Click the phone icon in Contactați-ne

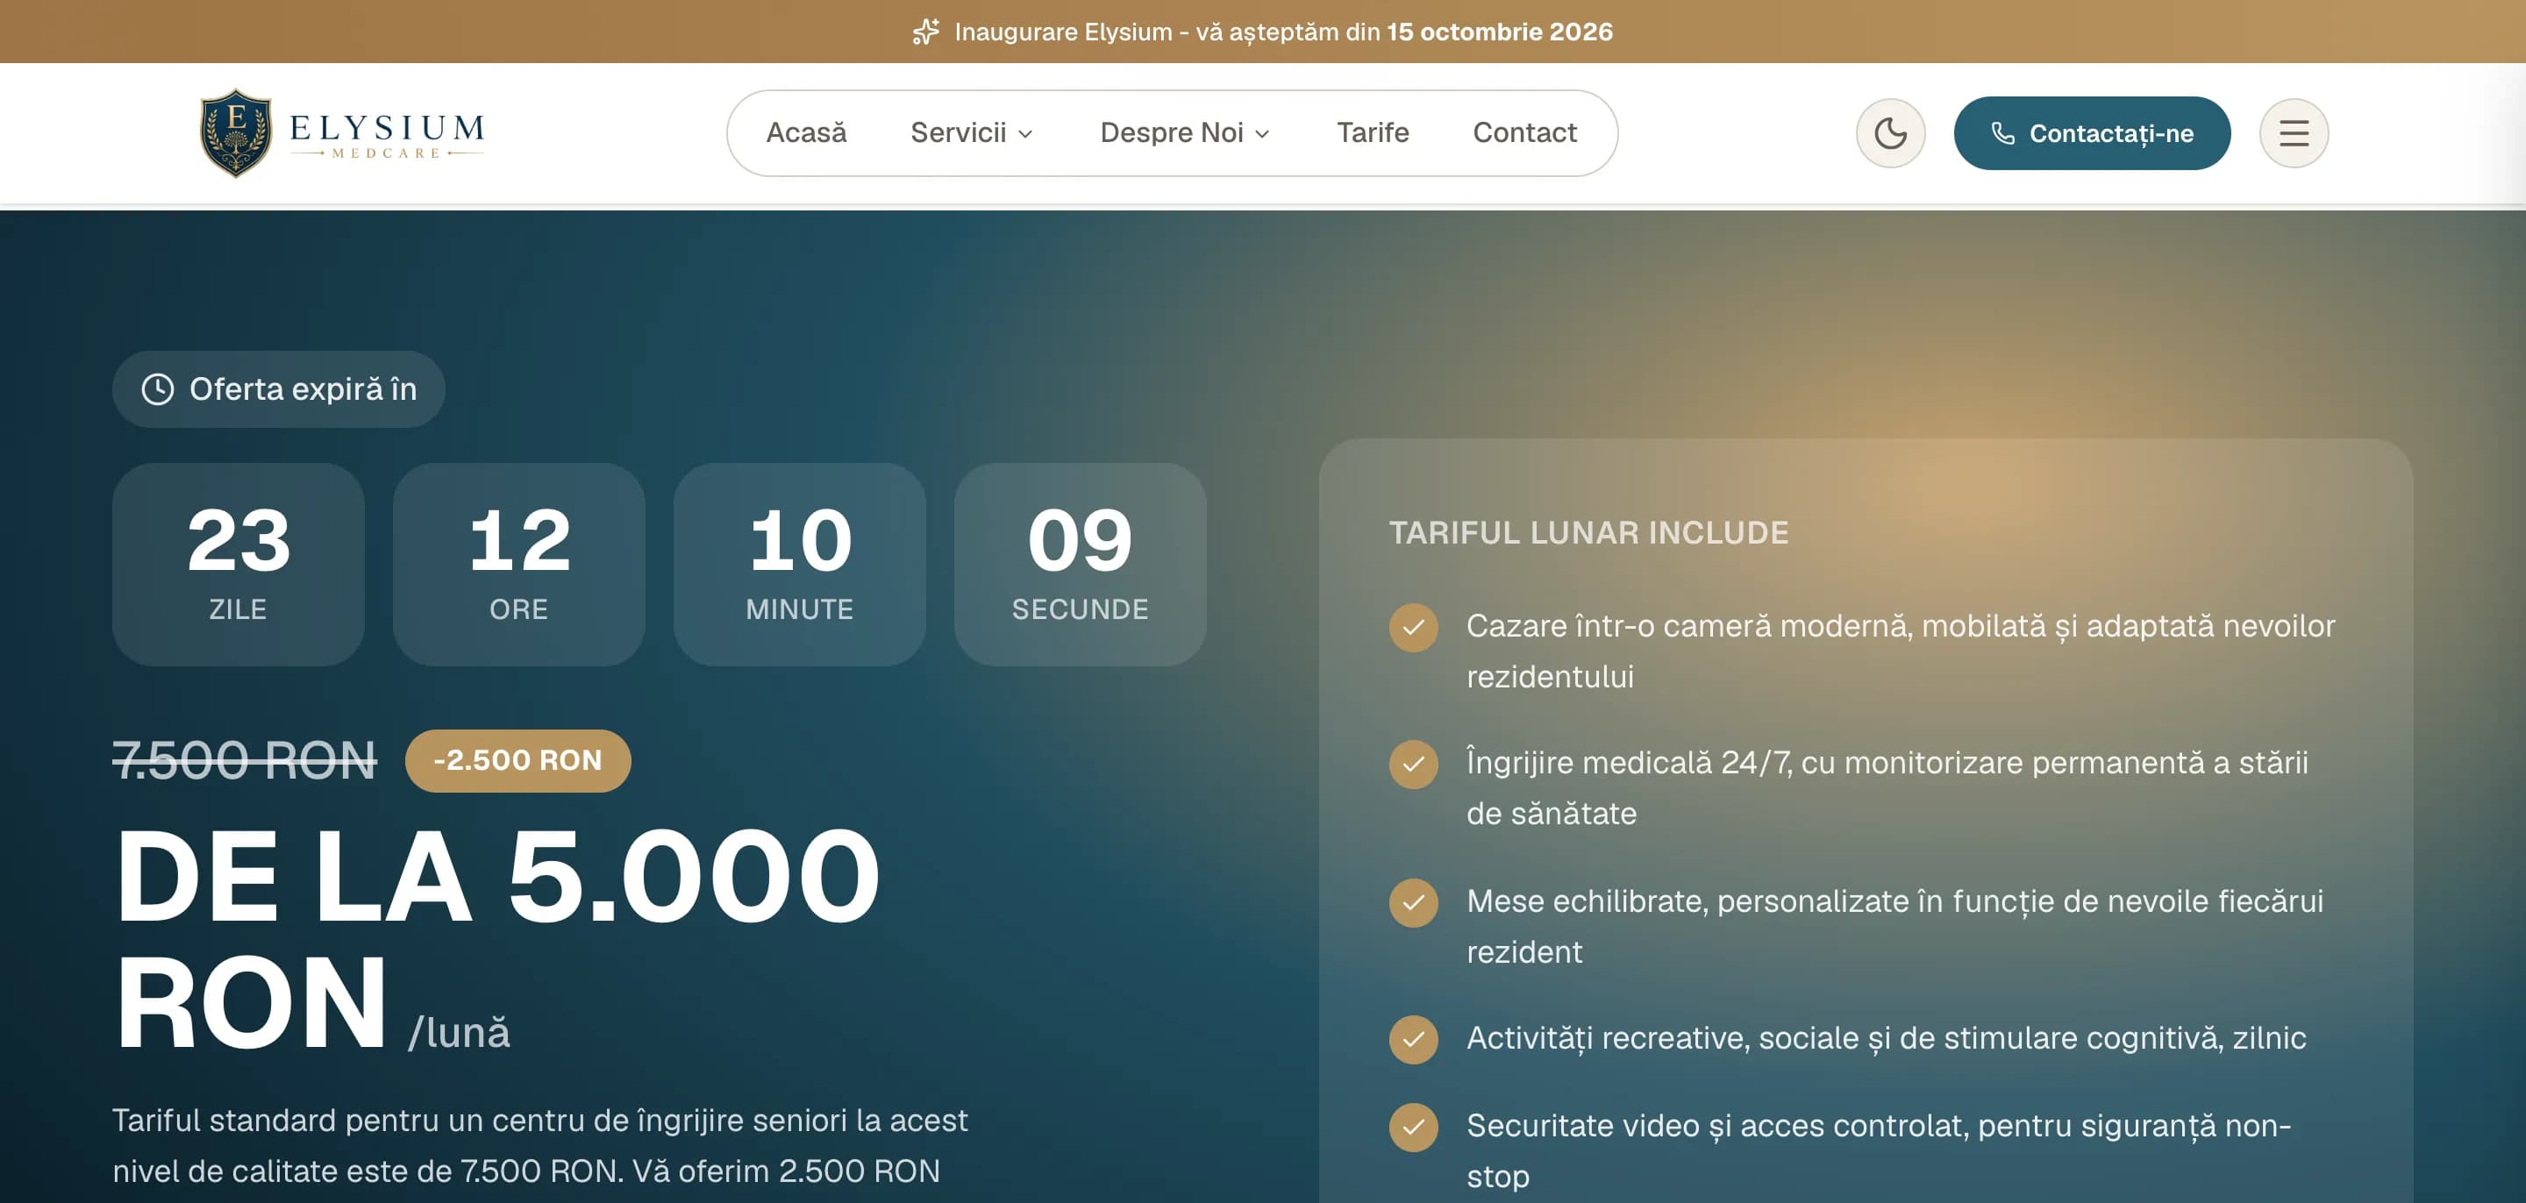click(x=2002, y=133)
